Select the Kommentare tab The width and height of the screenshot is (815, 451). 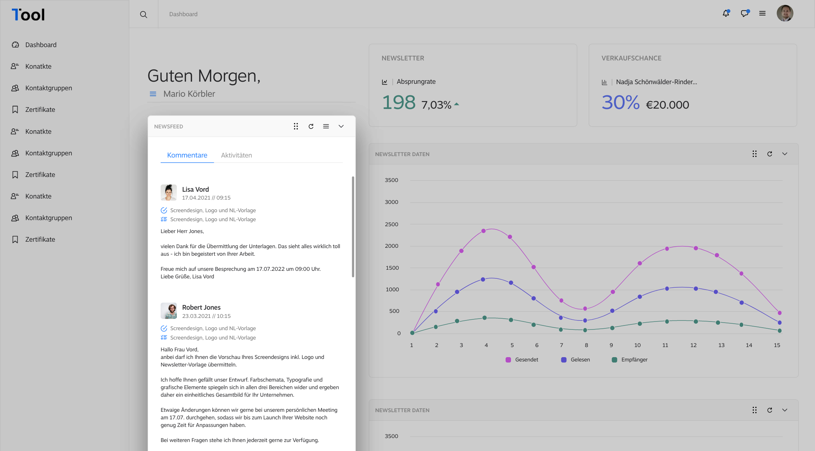187,155
